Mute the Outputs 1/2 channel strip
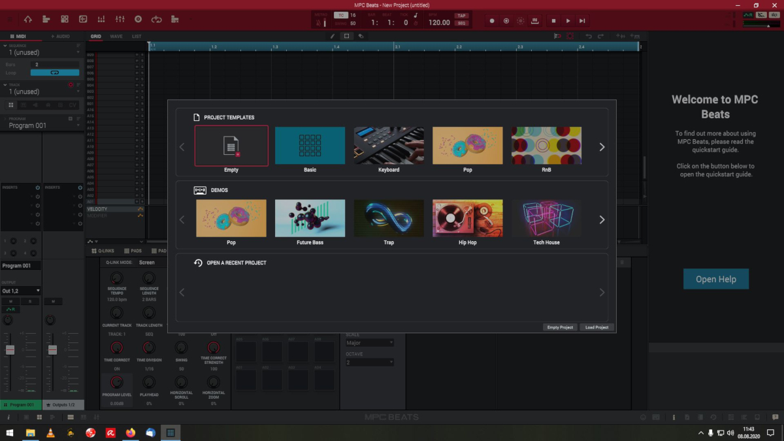Screen dimensions: 784x441 52,301
